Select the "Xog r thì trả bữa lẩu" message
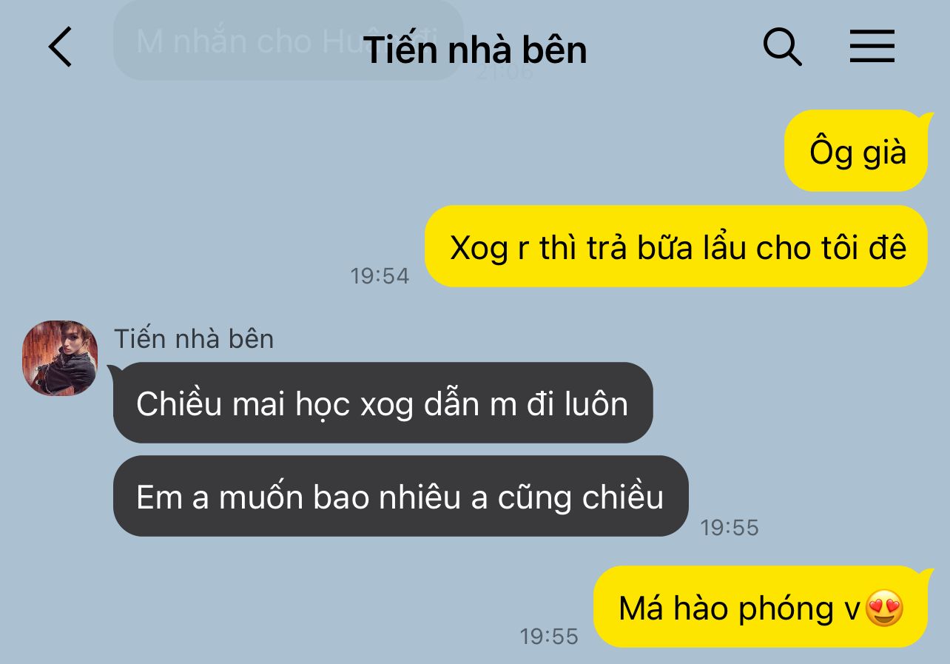The height and width of the screenshot is (664, 950). point(676,247)
